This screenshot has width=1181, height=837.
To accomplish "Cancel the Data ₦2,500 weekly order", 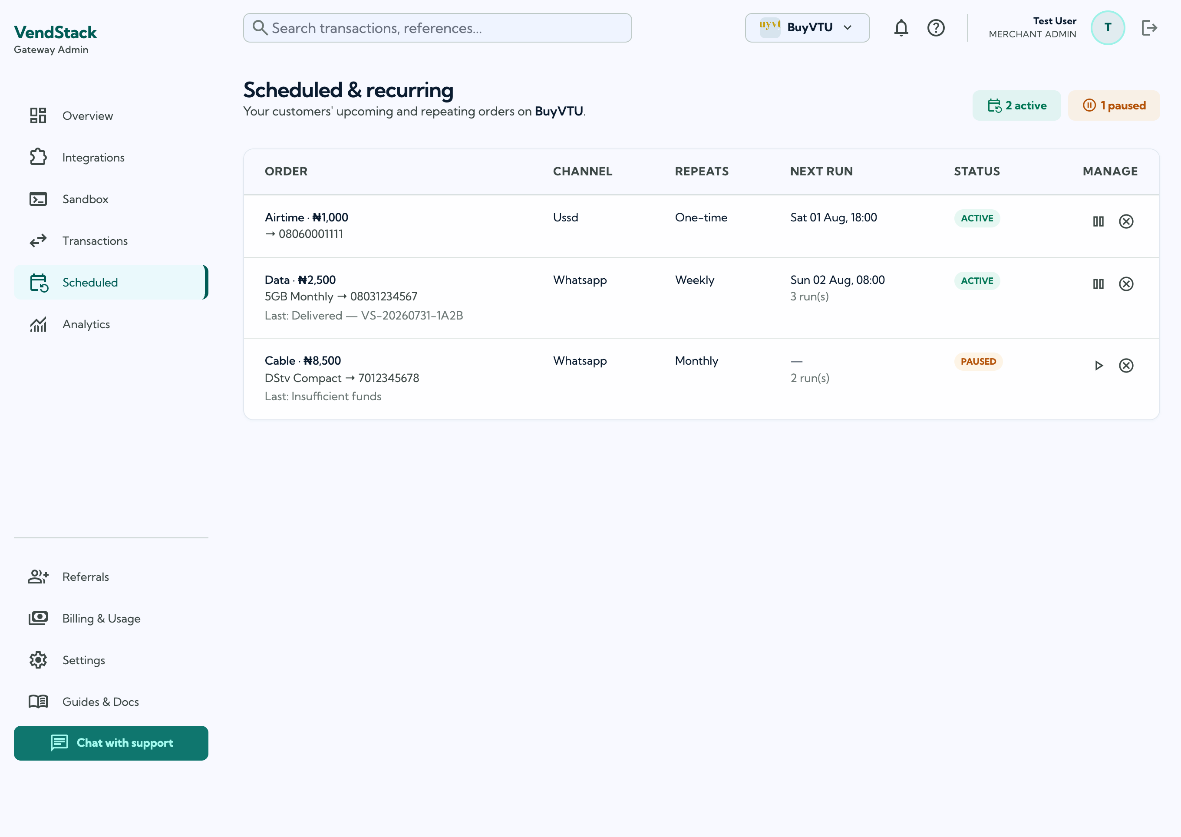I will (1126, 284).
